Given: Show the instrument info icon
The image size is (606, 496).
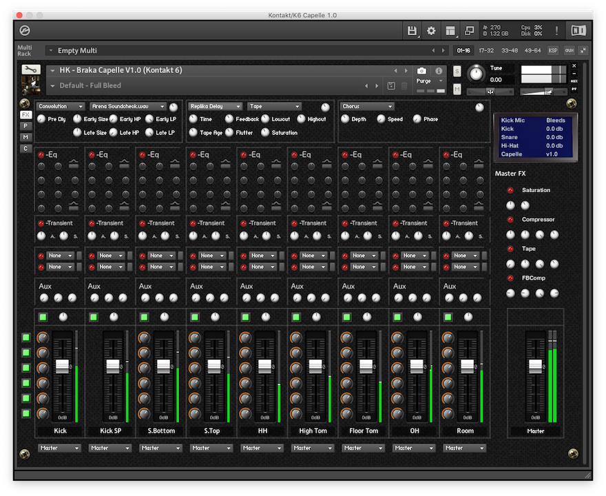Looking at the screenshot, I should coord(439,71).
